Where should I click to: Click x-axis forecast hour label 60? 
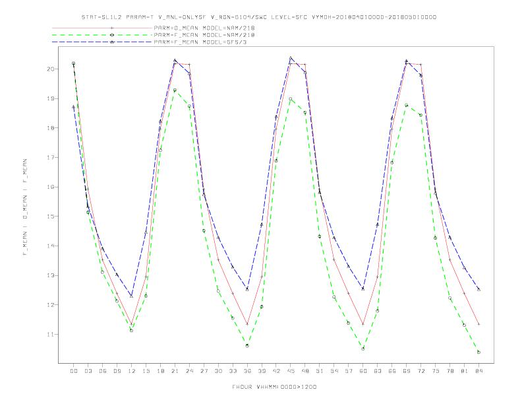pos(363,371)
